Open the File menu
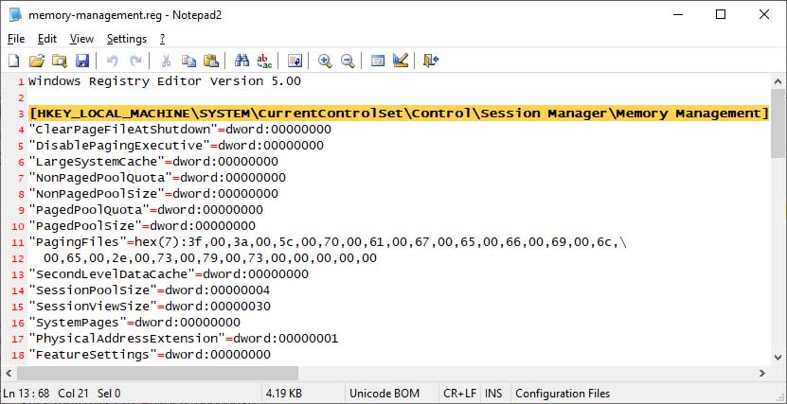787x404 pixels. [x=17, y=39]
